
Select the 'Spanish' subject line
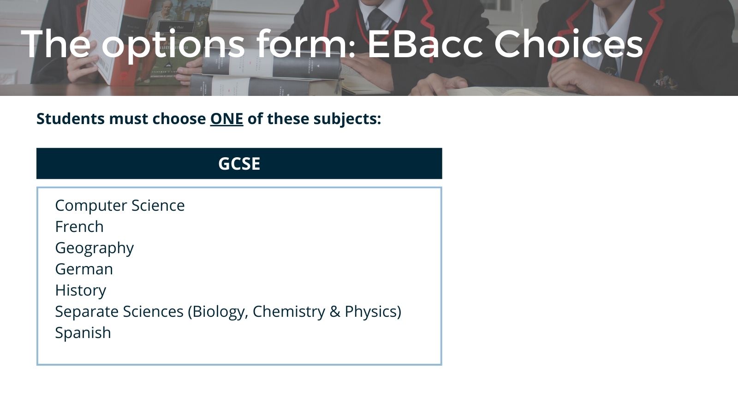(x=83, y=333)
